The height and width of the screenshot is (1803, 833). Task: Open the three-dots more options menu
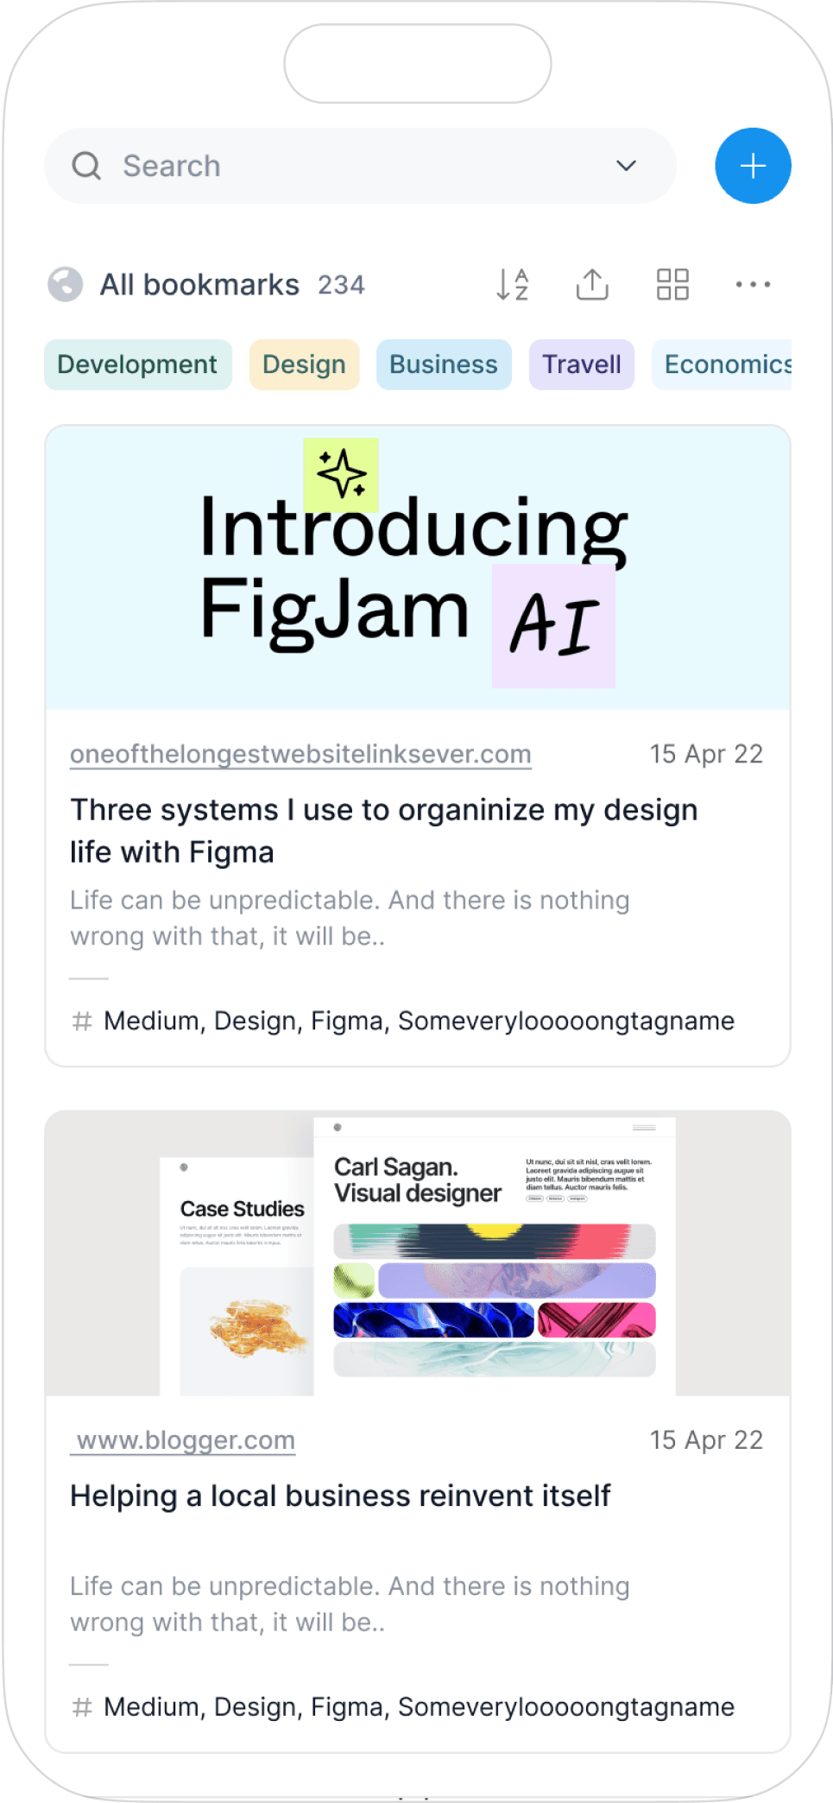(x=753, y=284)
